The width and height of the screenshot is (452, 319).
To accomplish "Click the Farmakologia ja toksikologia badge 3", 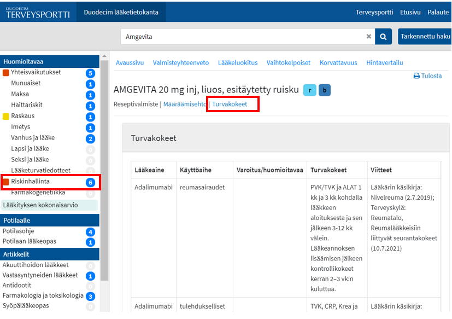I will coord(91,296).
